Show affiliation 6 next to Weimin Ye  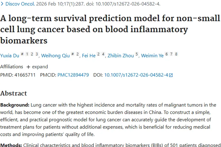[x=166, y=54]
